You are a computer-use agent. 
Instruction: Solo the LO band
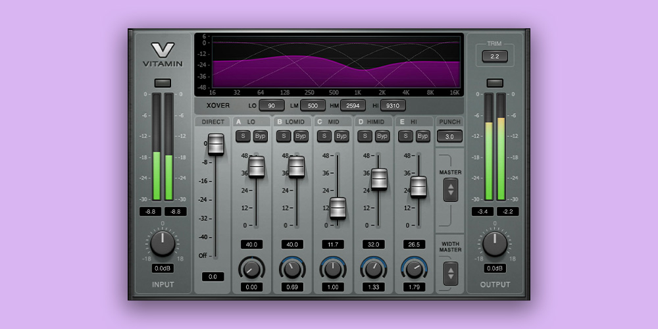click(x=243, y=136)
